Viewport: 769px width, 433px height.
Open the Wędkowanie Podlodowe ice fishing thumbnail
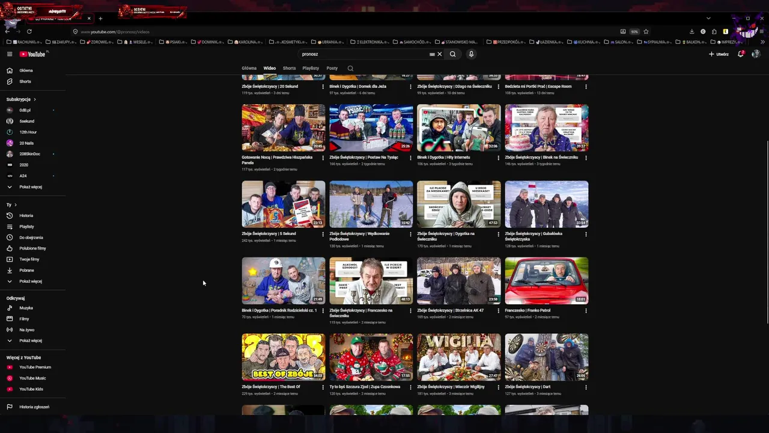[x=371, y=204]
